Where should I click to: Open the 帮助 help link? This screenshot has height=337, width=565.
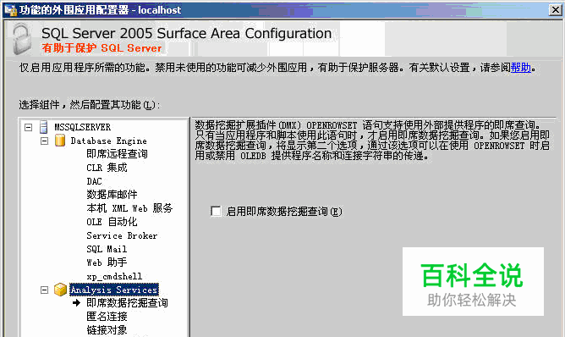pos(521,68)
